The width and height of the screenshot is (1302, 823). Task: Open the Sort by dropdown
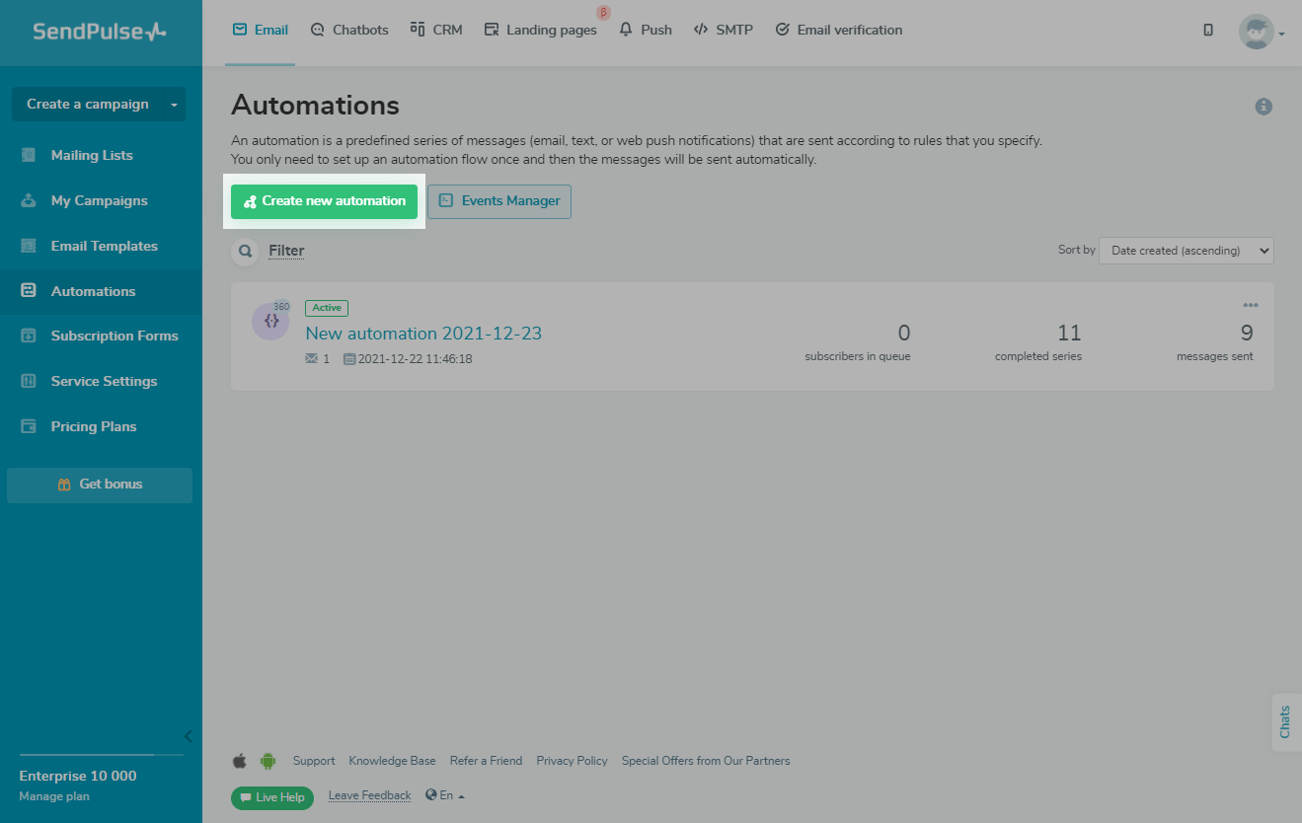pyautogui.click(x=1187, y=251)
